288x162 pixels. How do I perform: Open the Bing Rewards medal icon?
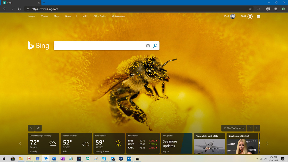(x=250, y=16)
